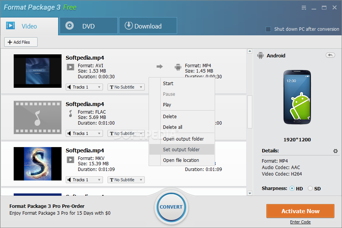342x228 pixels.
Task: Click the Android robot icon in right panel header
Action: click(260, 55)
